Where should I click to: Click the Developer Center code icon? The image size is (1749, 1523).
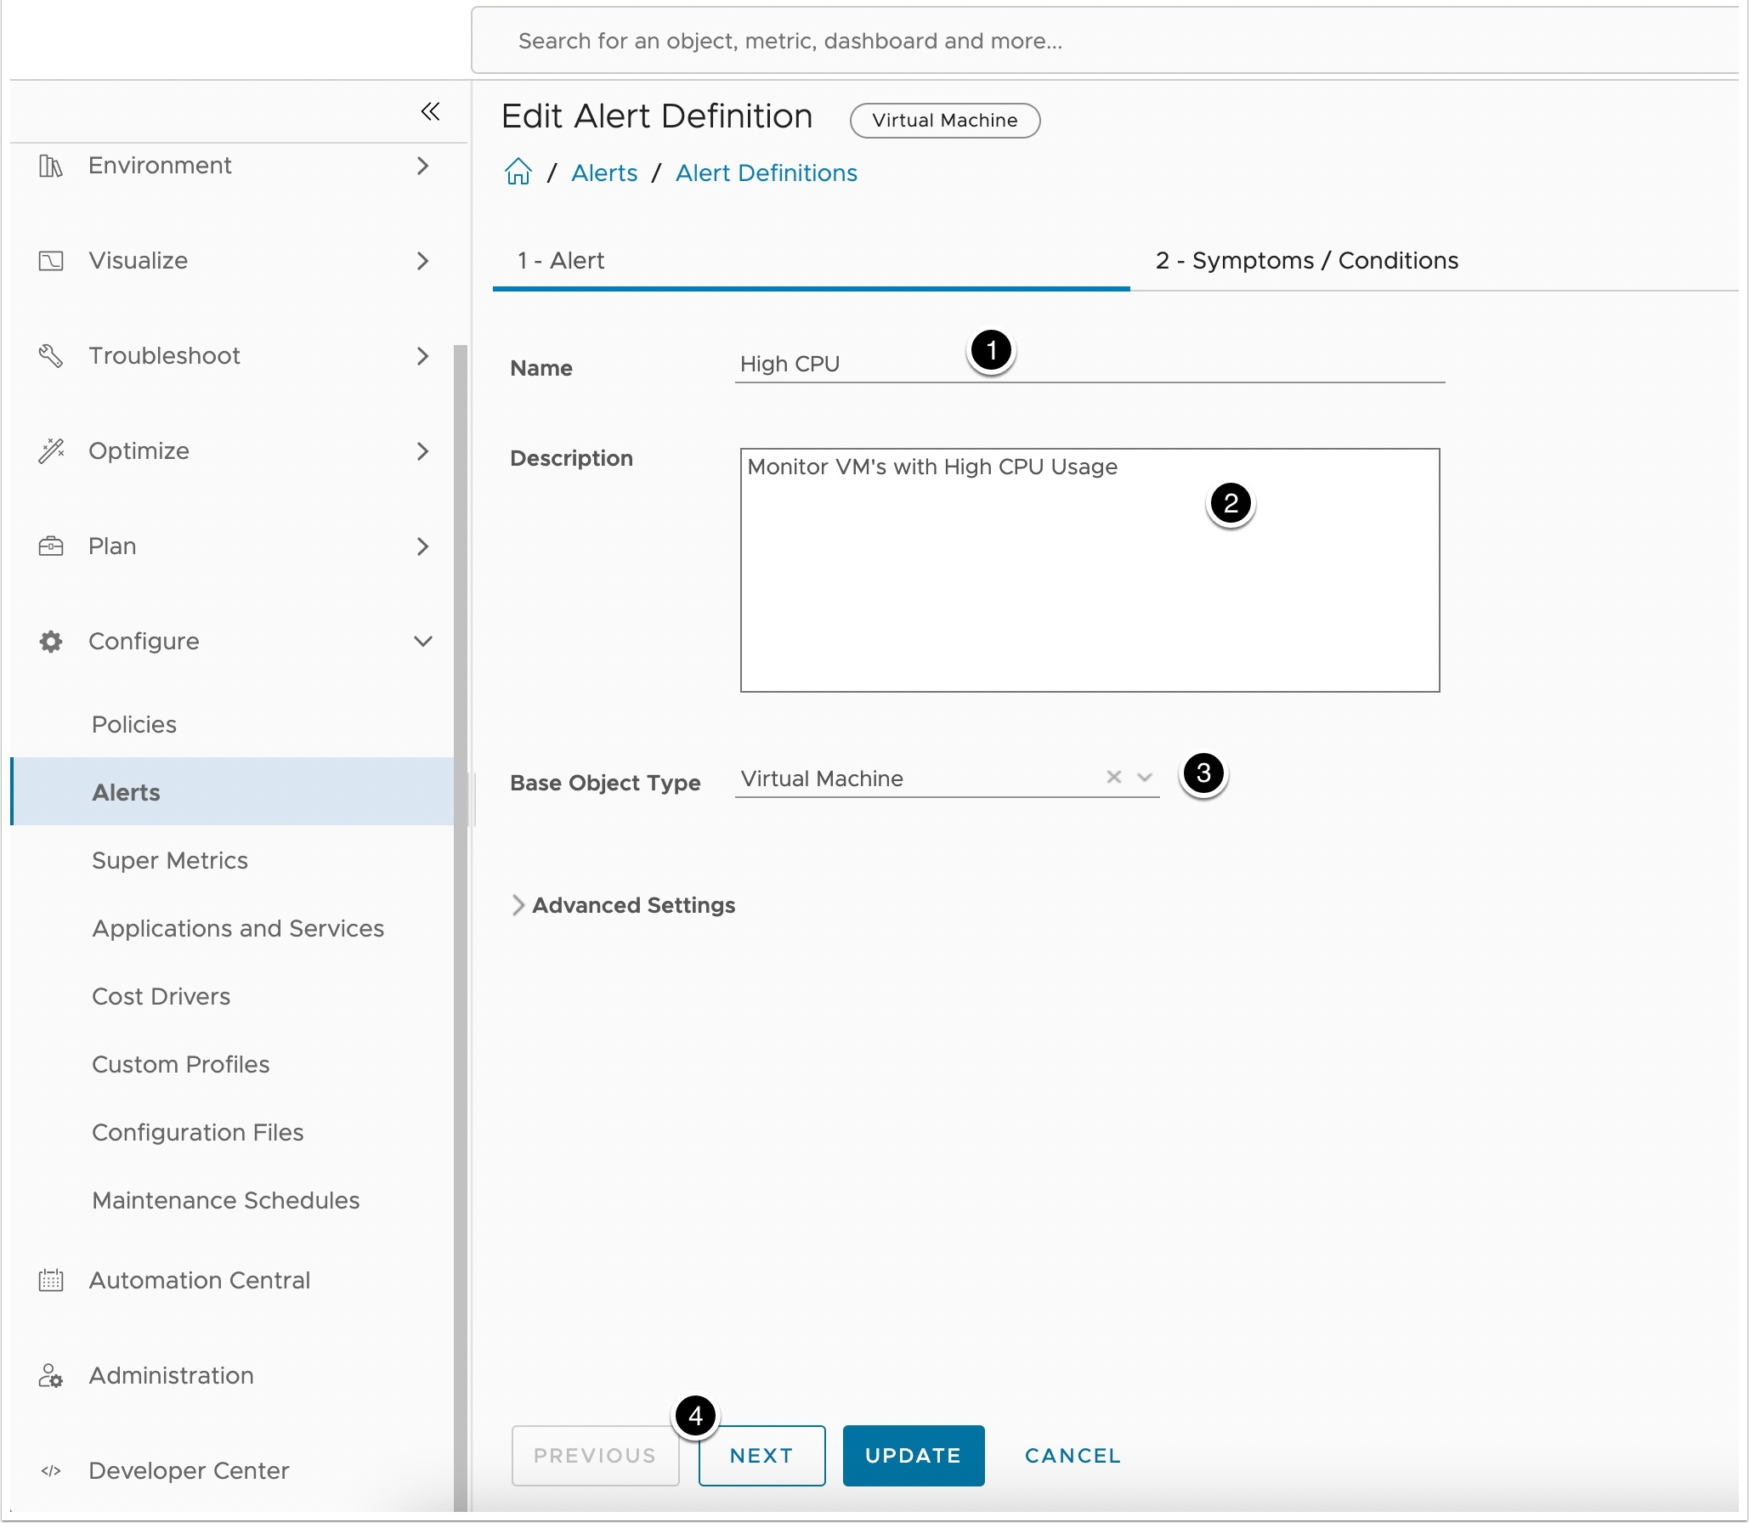51,1471
